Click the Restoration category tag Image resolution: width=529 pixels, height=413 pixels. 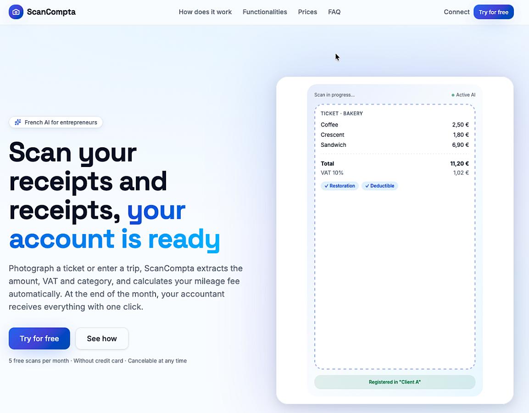click(340, 186)
